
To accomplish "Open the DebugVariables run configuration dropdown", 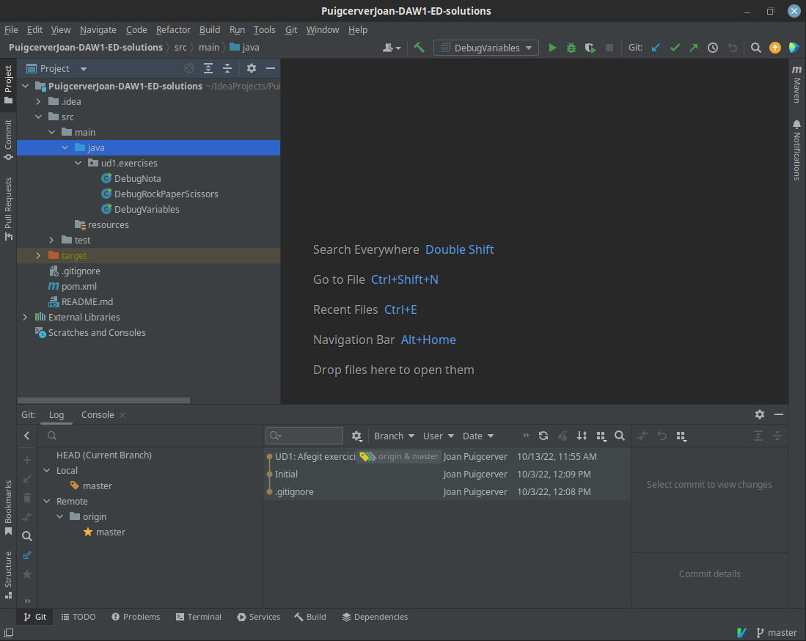I will (486, 48).
